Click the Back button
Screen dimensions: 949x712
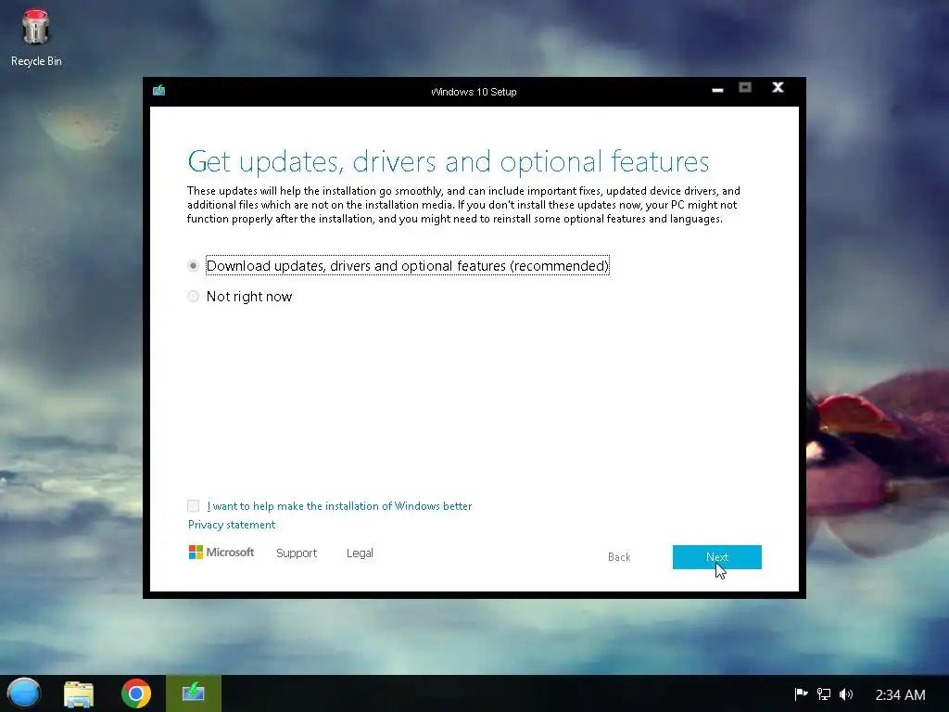click(619, 557)
